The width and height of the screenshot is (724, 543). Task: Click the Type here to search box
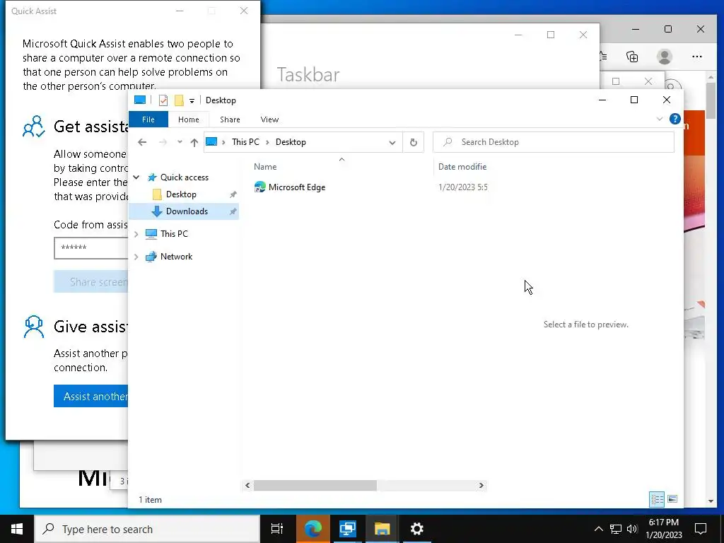(147, 529)
